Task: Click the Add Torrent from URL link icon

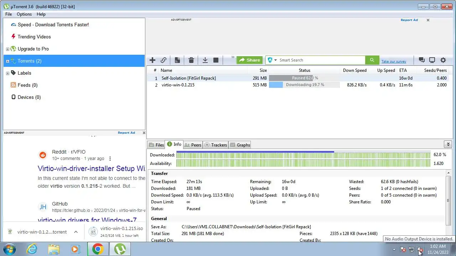Action: [x=164, y=60]
